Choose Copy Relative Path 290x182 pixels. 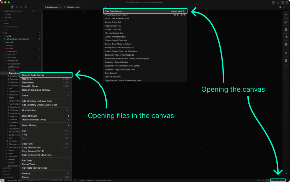[x=45, y=148]
